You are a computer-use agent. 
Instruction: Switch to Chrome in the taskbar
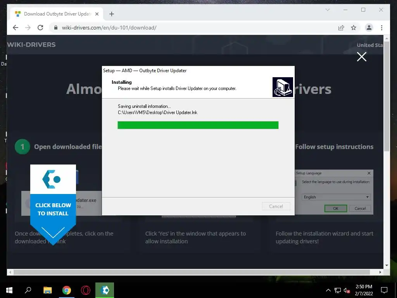tap(67, 290)
